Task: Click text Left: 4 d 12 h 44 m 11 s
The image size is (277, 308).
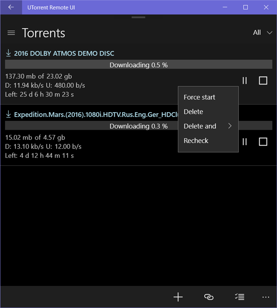Action: click(x=40, y=156)
